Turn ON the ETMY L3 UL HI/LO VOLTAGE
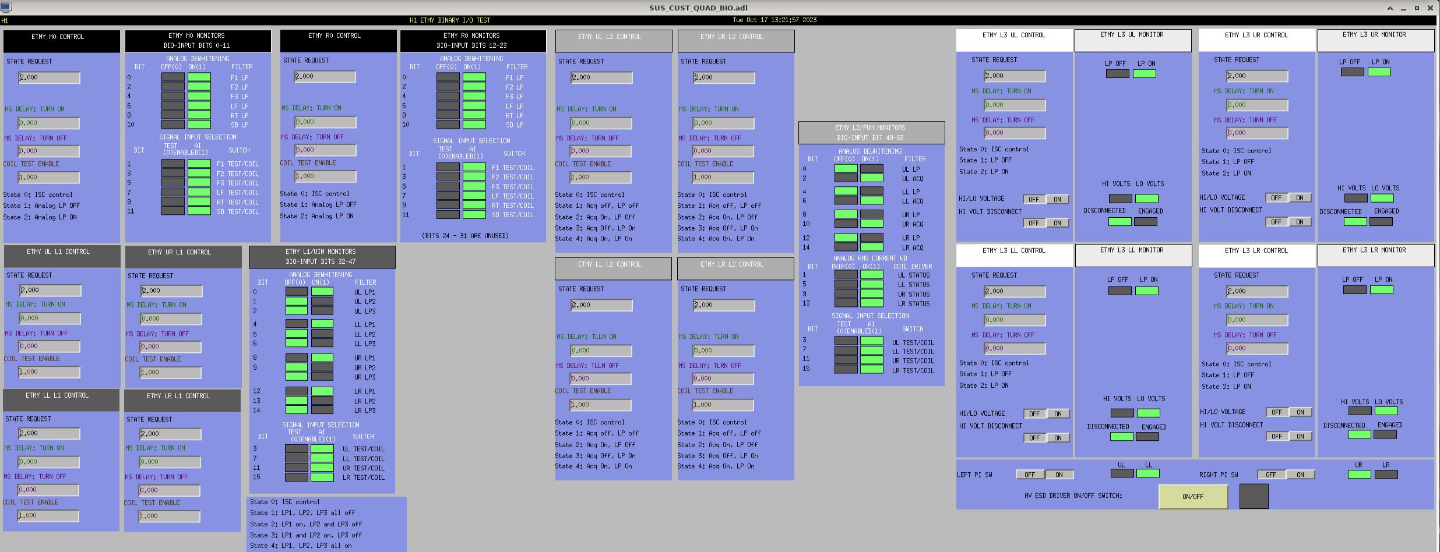 point(1057,199)
